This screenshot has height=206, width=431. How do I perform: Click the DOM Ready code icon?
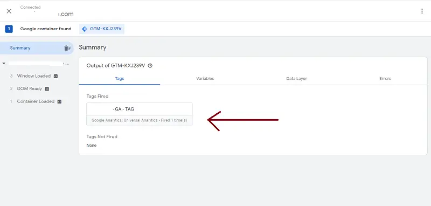[x=47, y=89]
